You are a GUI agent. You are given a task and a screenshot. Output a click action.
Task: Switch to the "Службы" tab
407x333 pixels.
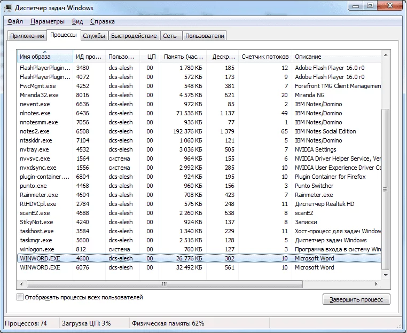[93, 36]
